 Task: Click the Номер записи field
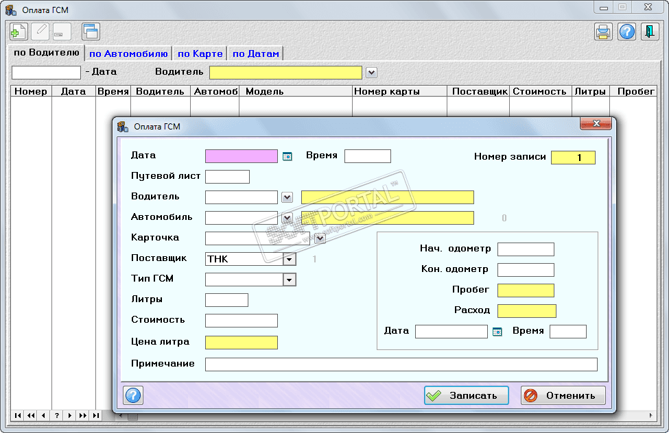[x=573, y=158]
